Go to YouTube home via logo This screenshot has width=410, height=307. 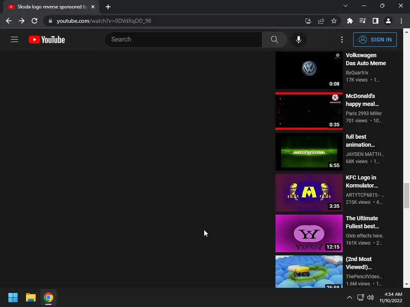47,40
